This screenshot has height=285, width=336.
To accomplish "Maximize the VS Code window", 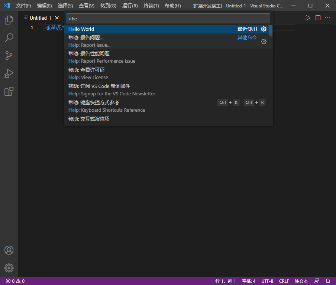I will pyautogui.click(x=310, y=6).
